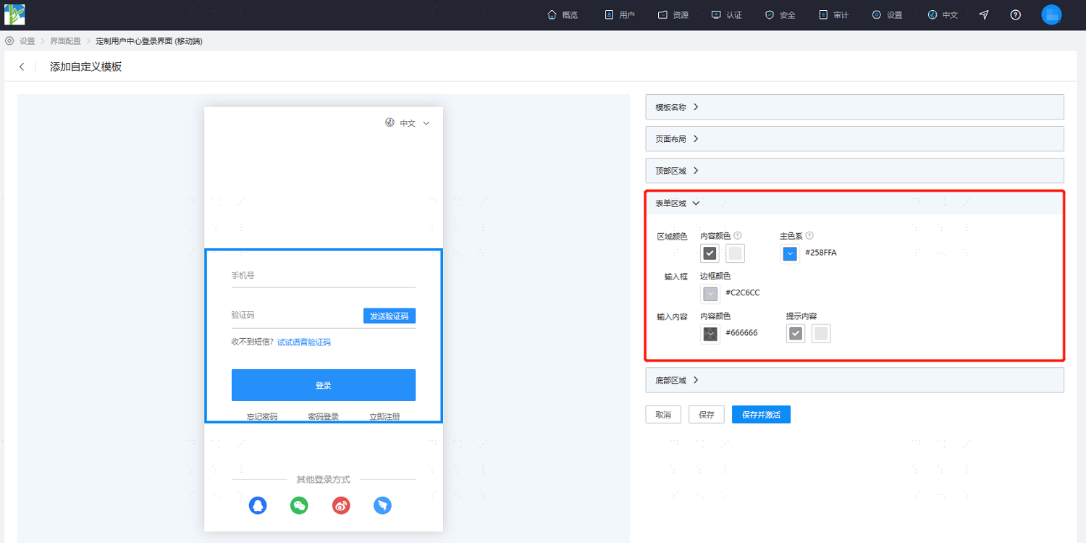Expand the 模板名称 section
This screenshot has height=543, width=1086.
854,107
